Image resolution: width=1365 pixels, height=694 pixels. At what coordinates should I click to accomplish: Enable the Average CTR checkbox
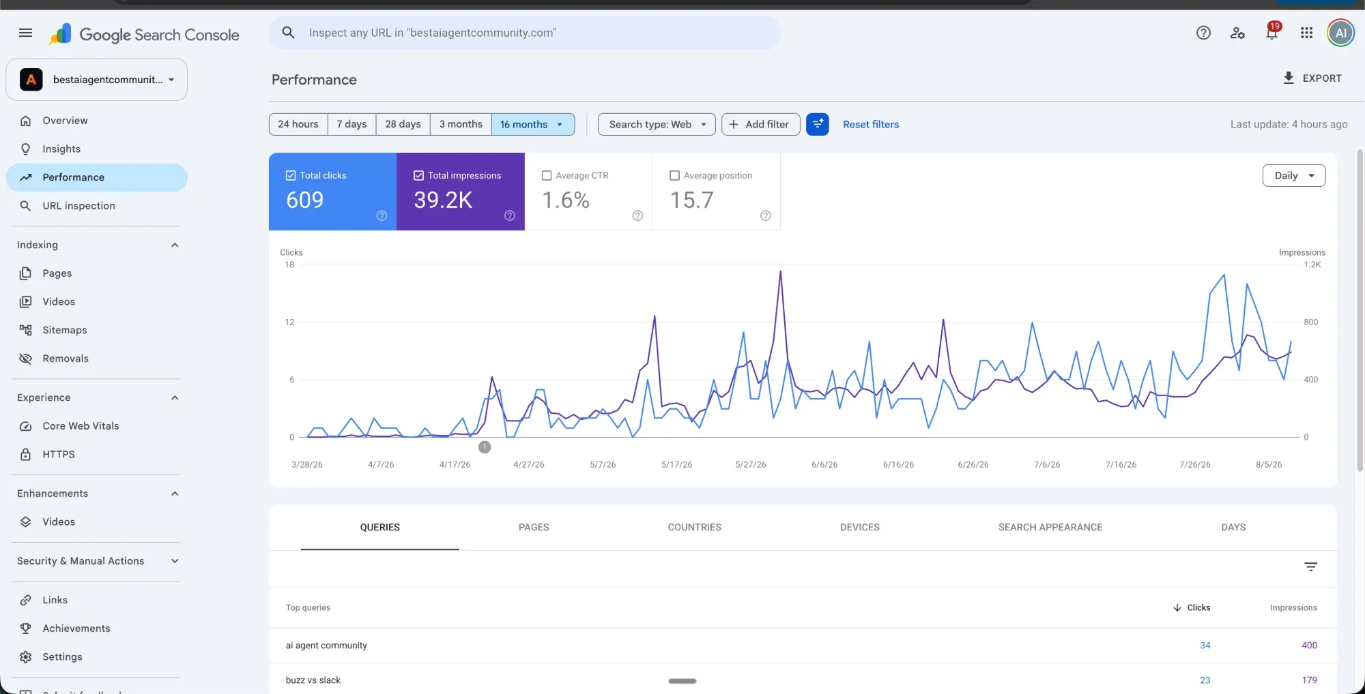coord(547,175)
